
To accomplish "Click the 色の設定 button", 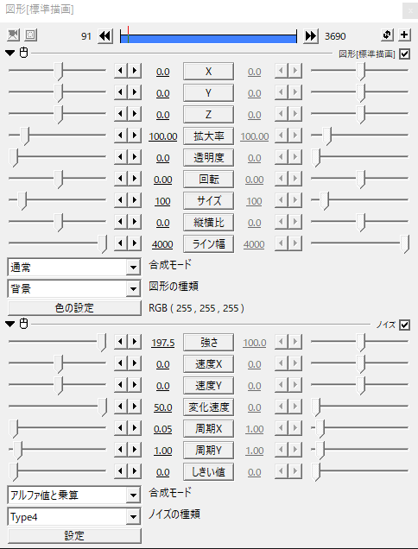I will click(74, 308).
